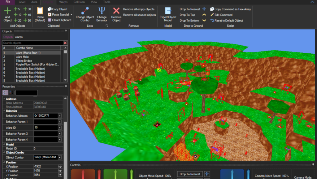Click Clear Clipboard trash icon
317x179 pixels.
[50, 20]
